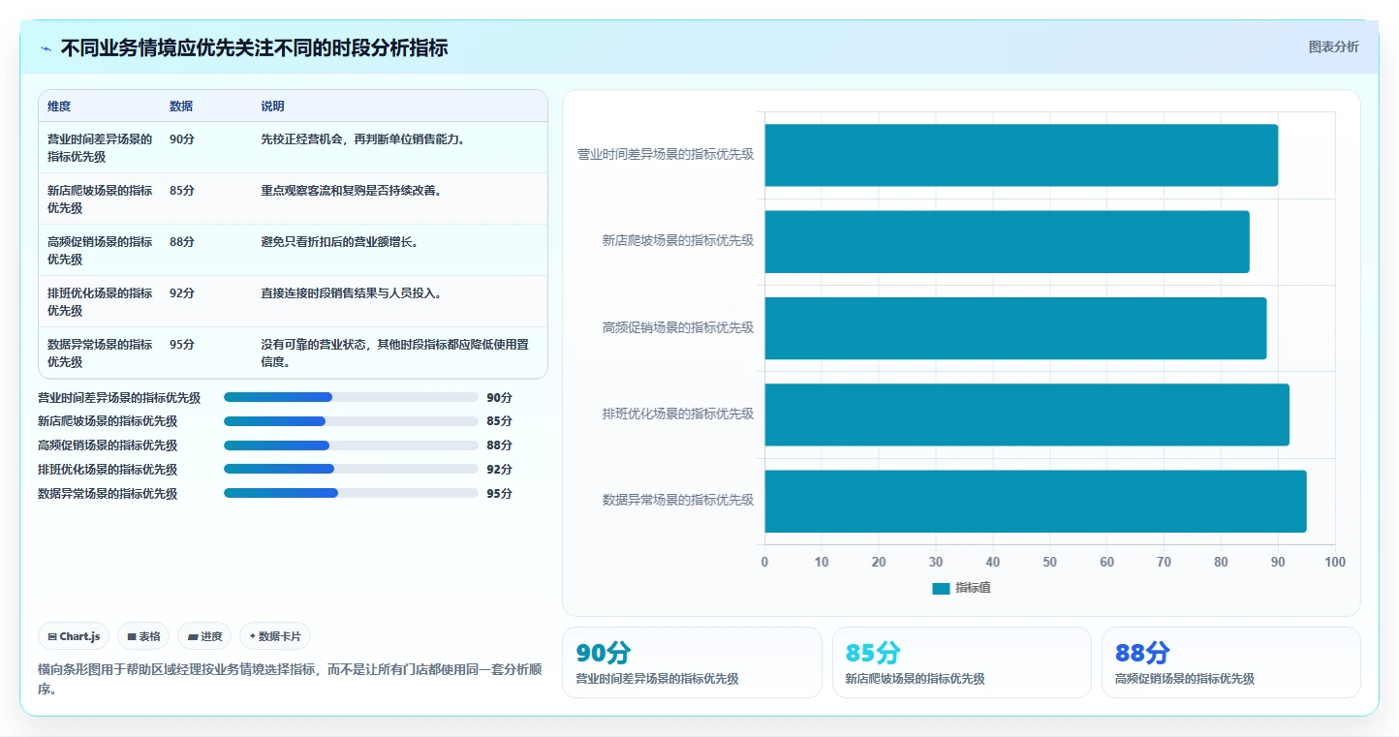Image resolution: width=1399 pixels, height=737 pixels.
Task: Click the 50 axis tick label
Action: coord(1050,562)
